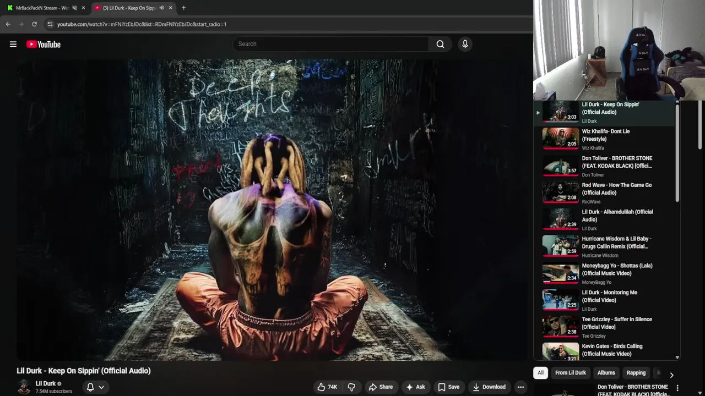Open the YouTube hamburger guide menu
This screenshot has height=396, width=705.
coord(13,44)
